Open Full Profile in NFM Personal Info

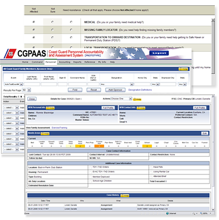coord(108,108)
